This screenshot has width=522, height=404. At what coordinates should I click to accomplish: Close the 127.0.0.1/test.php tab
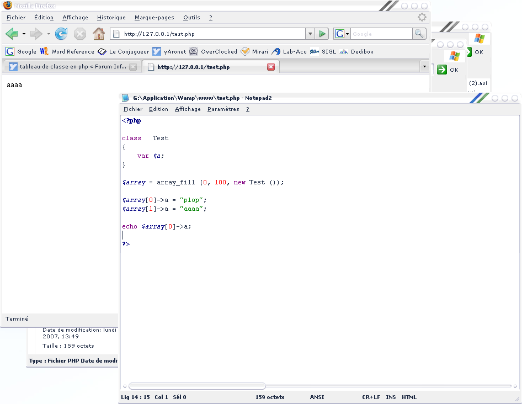(x=271, y=67)
